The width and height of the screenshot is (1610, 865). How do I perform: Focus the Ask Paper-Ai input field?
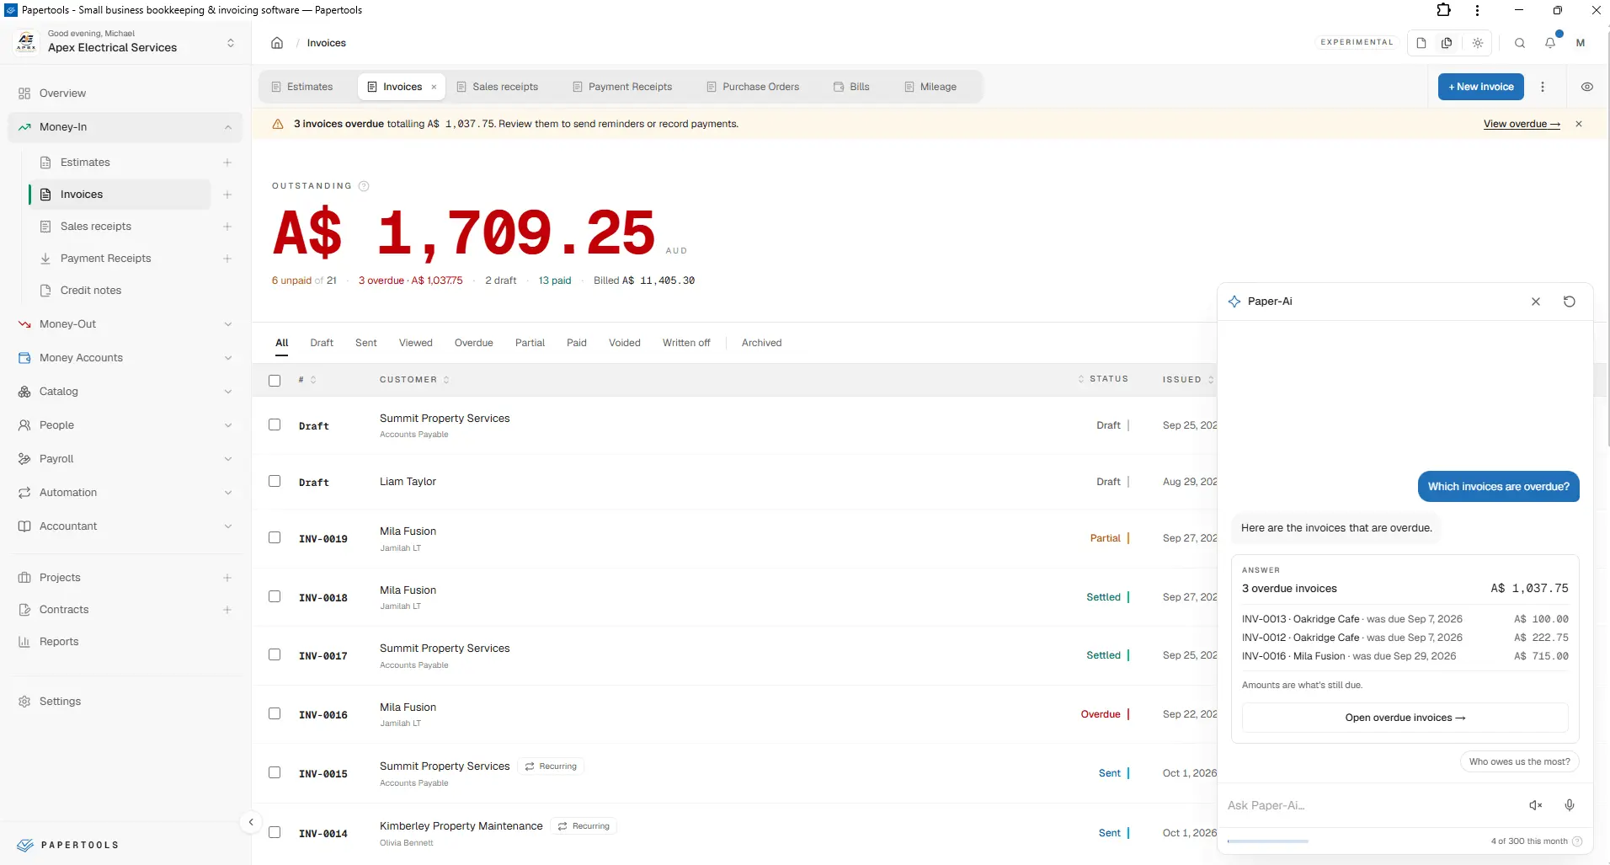[x=1373, y=805]
